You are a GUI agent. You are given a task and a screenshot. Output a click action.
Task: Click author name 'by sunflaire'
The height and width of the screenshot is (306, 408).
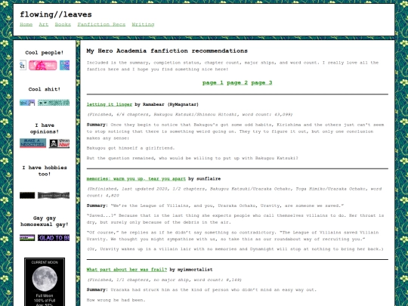[204, 179]
